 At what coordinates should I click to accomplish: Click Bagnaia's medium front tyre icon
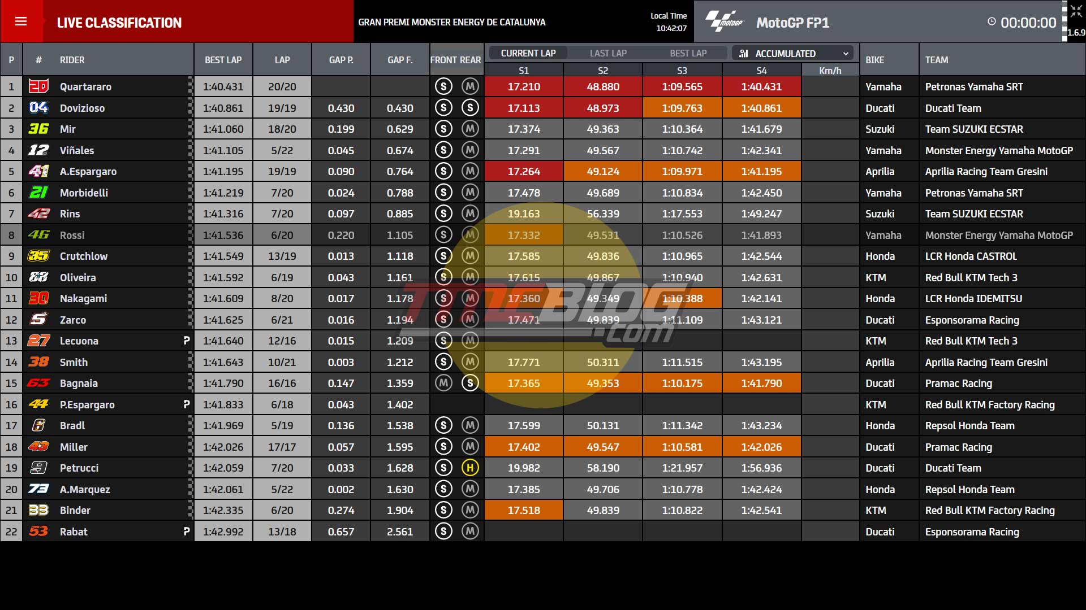443,383
